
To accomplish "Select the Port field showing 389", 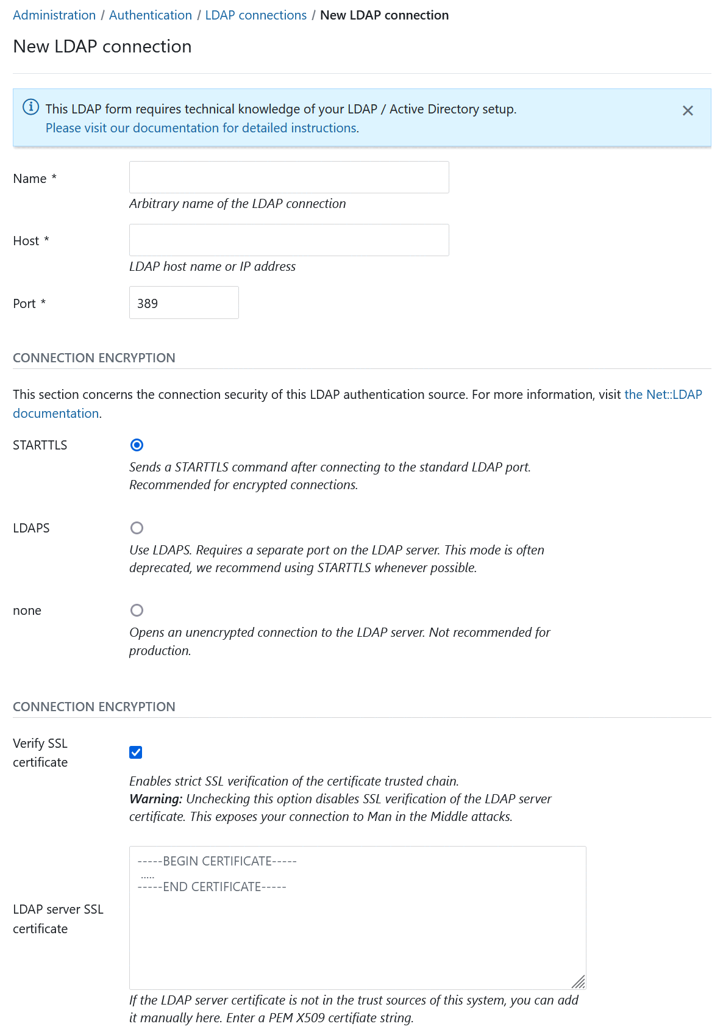I will (183, 303).
